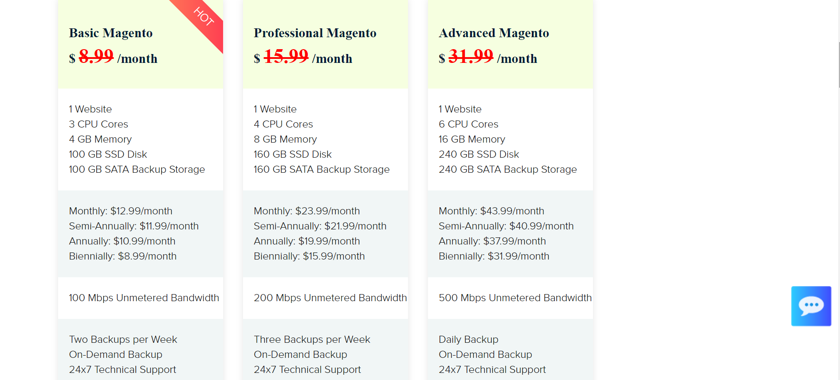Open the Advanced Magento plan heading
Viewport: 840px width, 380px height.
[x=494, y=33]
